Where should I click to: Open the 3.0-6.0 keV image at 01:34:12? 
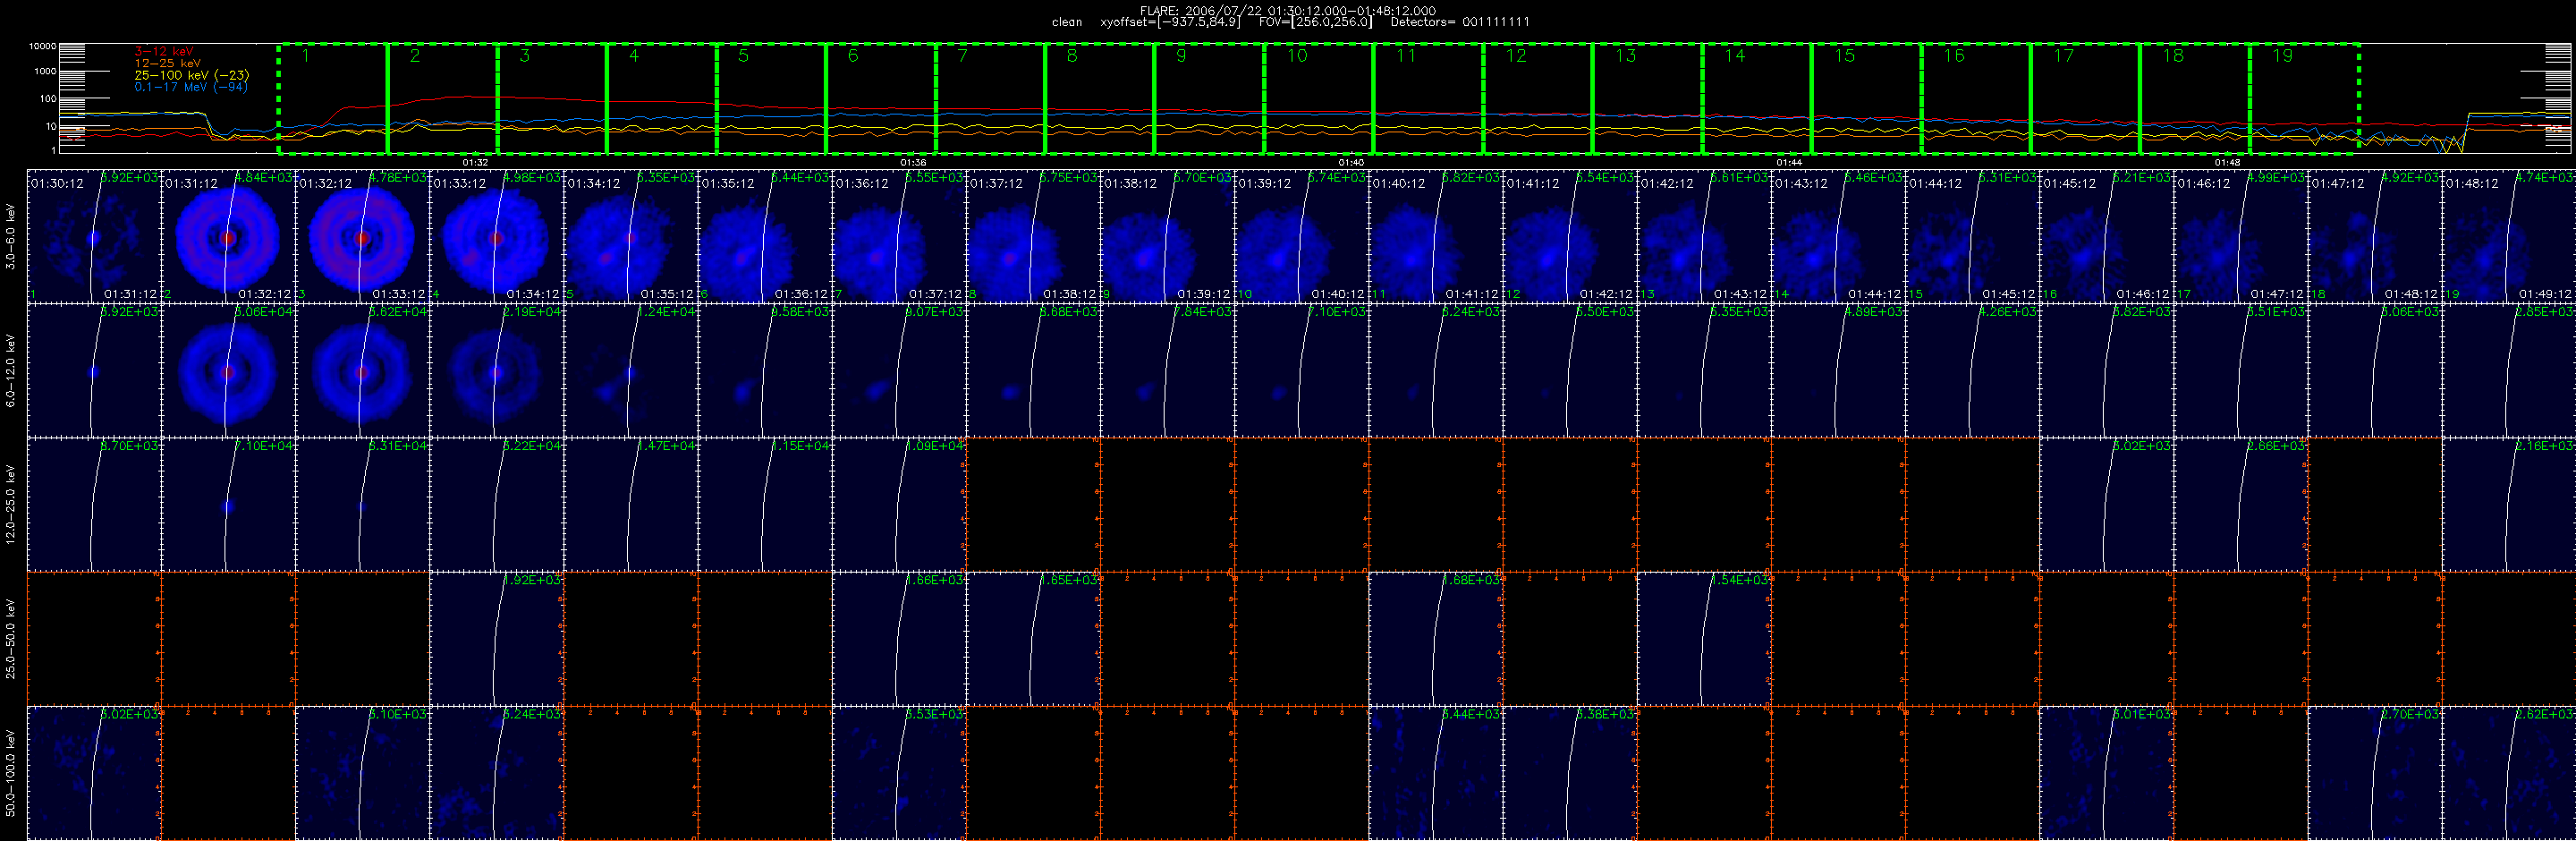click(631, 236)
